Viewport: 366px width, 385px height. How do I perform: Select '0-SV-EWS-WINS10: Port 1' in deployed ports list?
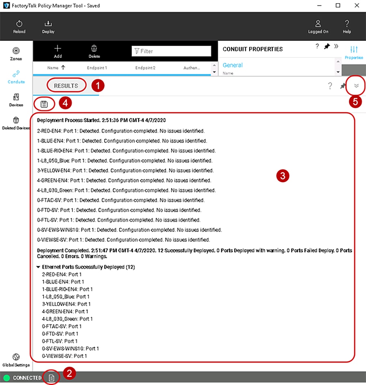[70, 348]
